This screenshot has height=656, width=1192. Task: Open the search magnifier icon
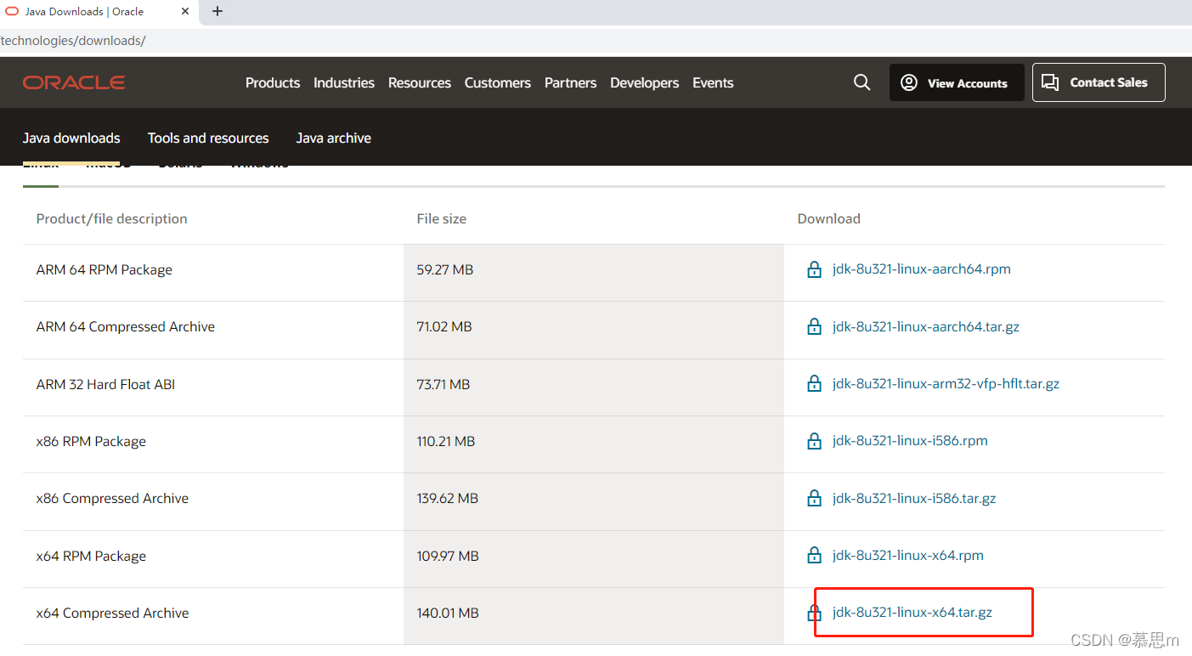862,82
